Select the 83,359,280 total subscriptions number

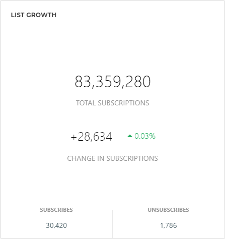click(113, 82)
